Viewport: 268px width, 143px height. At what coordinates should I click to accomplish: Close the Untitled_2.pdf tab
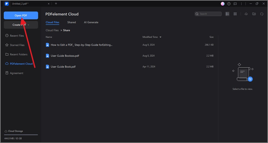[x=49, y=3]
